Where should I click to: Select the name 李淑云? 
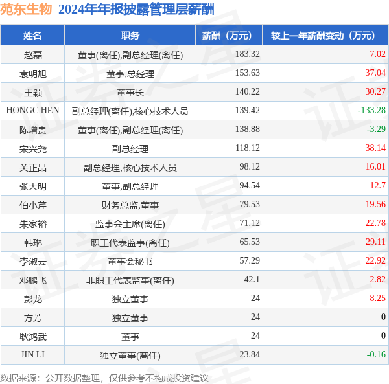pos(33,262)
